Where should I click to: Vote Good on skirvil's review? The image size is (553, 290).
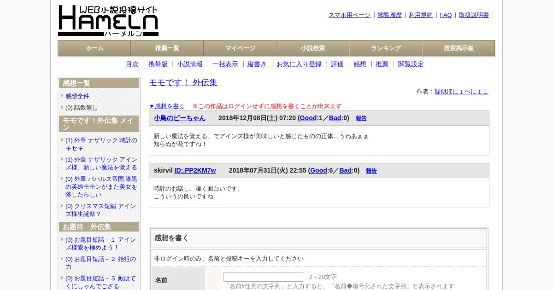click(x=318, y=170)
